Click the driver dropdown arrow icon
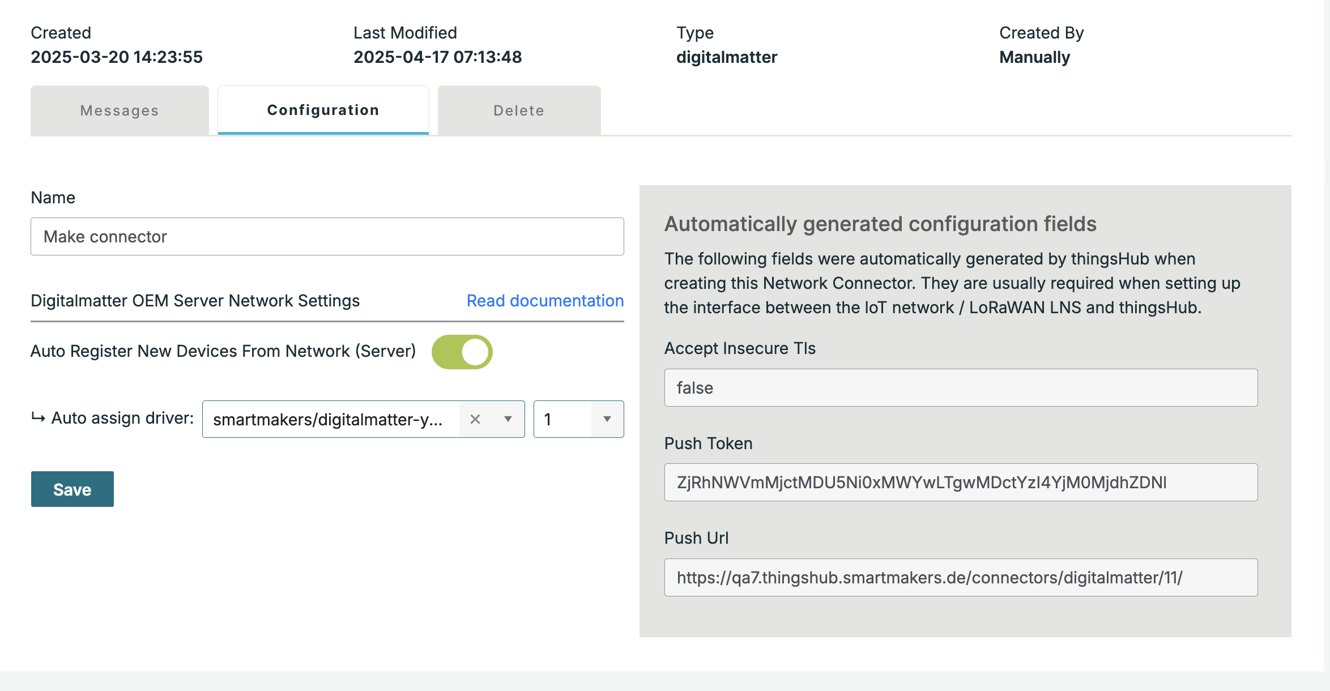Image resolution: width=1330 pixels, height=691 pixels. (x=508, y=419)
